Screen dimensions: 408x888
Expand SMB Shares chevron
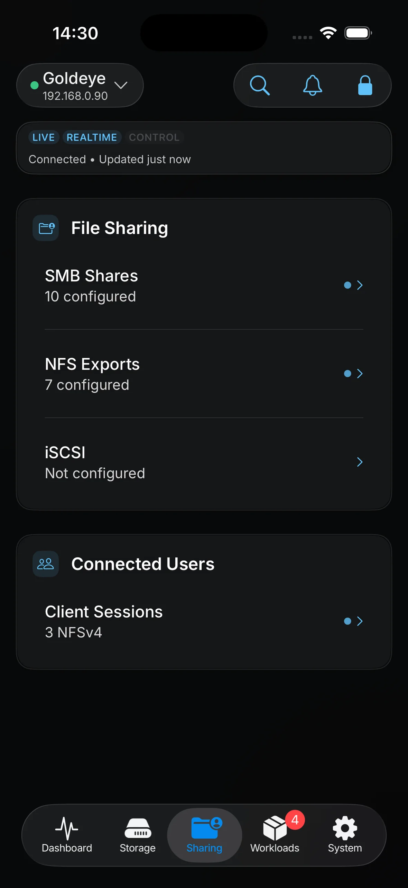tap(360, 285)
